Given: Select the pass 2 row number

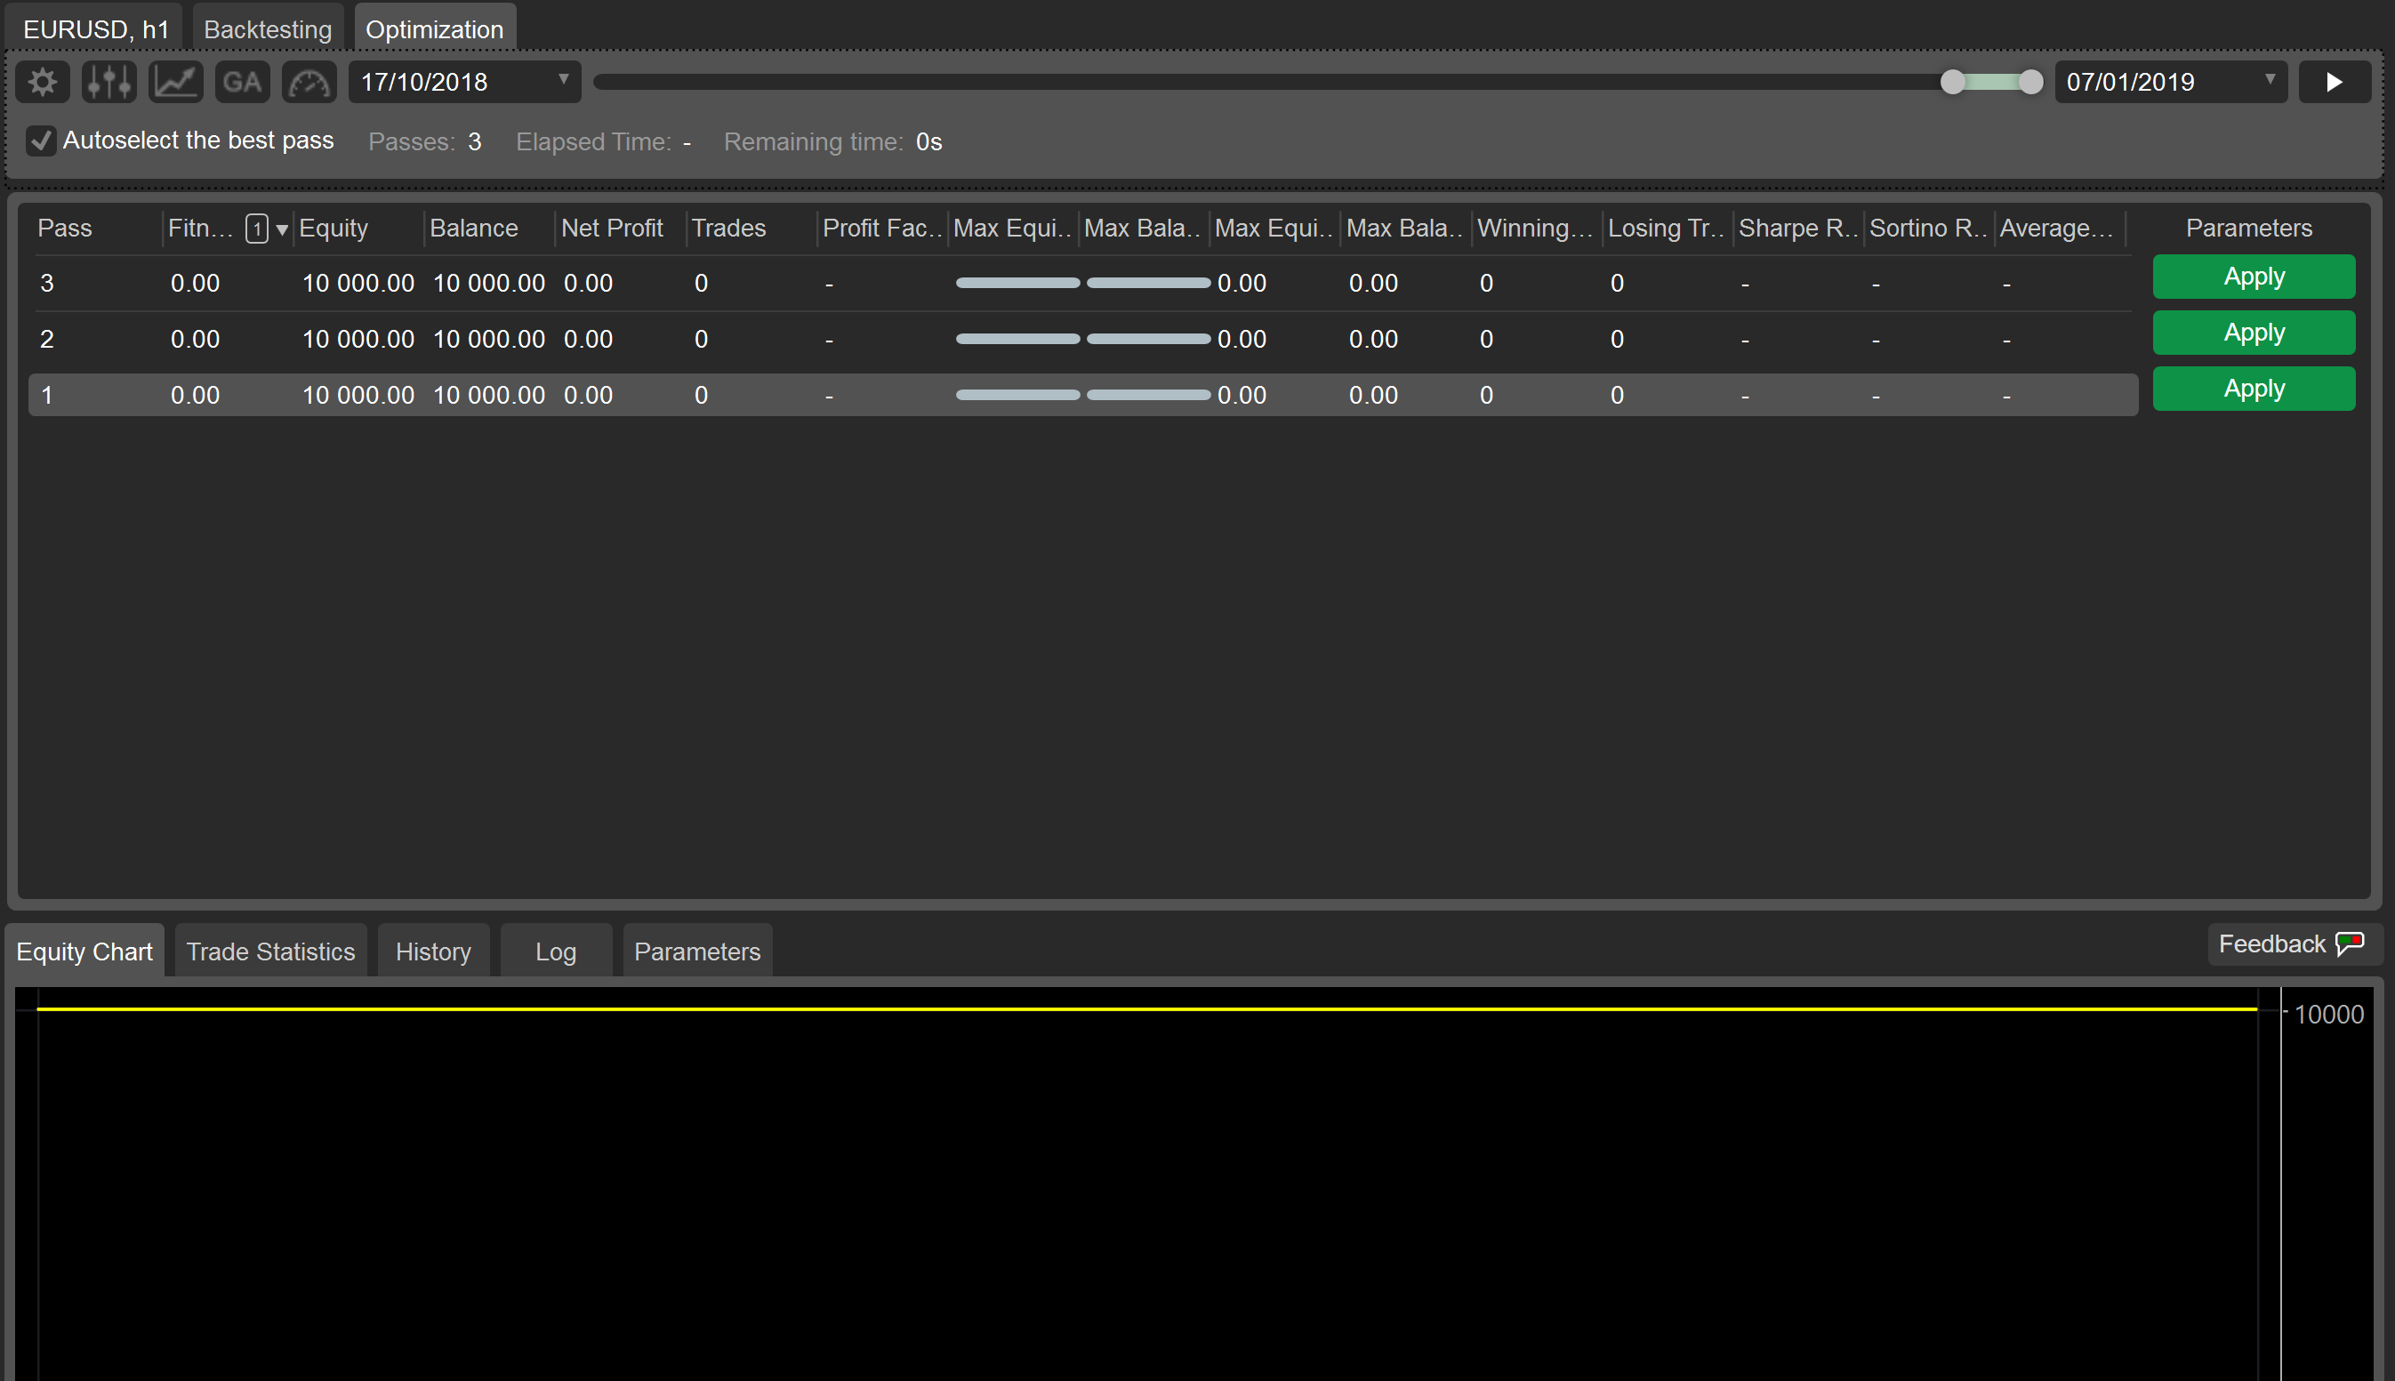Looking at the screenshot, I should [x=47, y=340].
